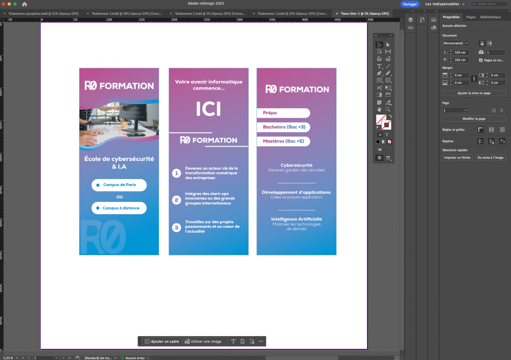This screenshot has height=360, width=511.
Task: Add a new page with the plus icon
Action: point(494,110)
